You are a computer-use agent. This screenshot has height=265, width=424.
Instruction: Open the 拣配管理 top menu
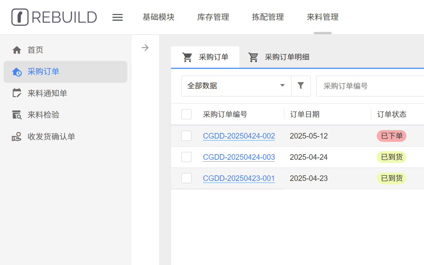(268, 17)
